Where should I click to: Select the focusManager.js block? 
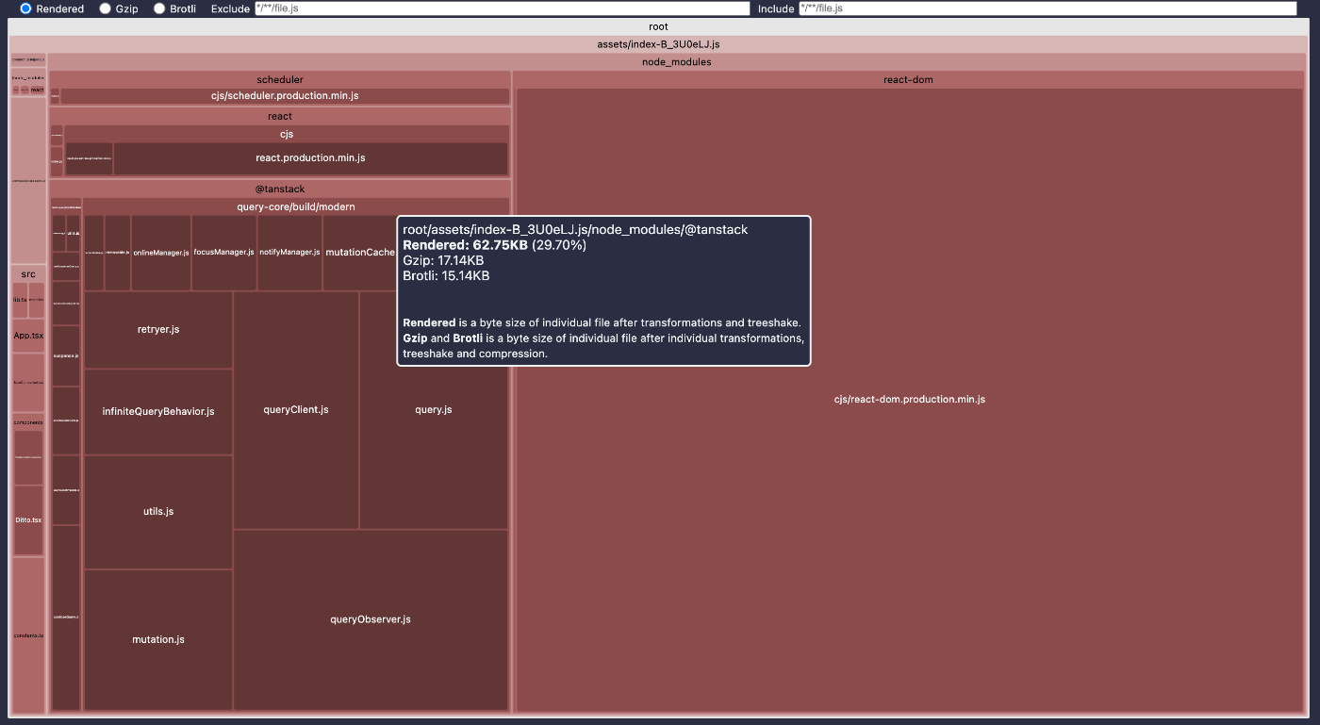coord(224,253)
